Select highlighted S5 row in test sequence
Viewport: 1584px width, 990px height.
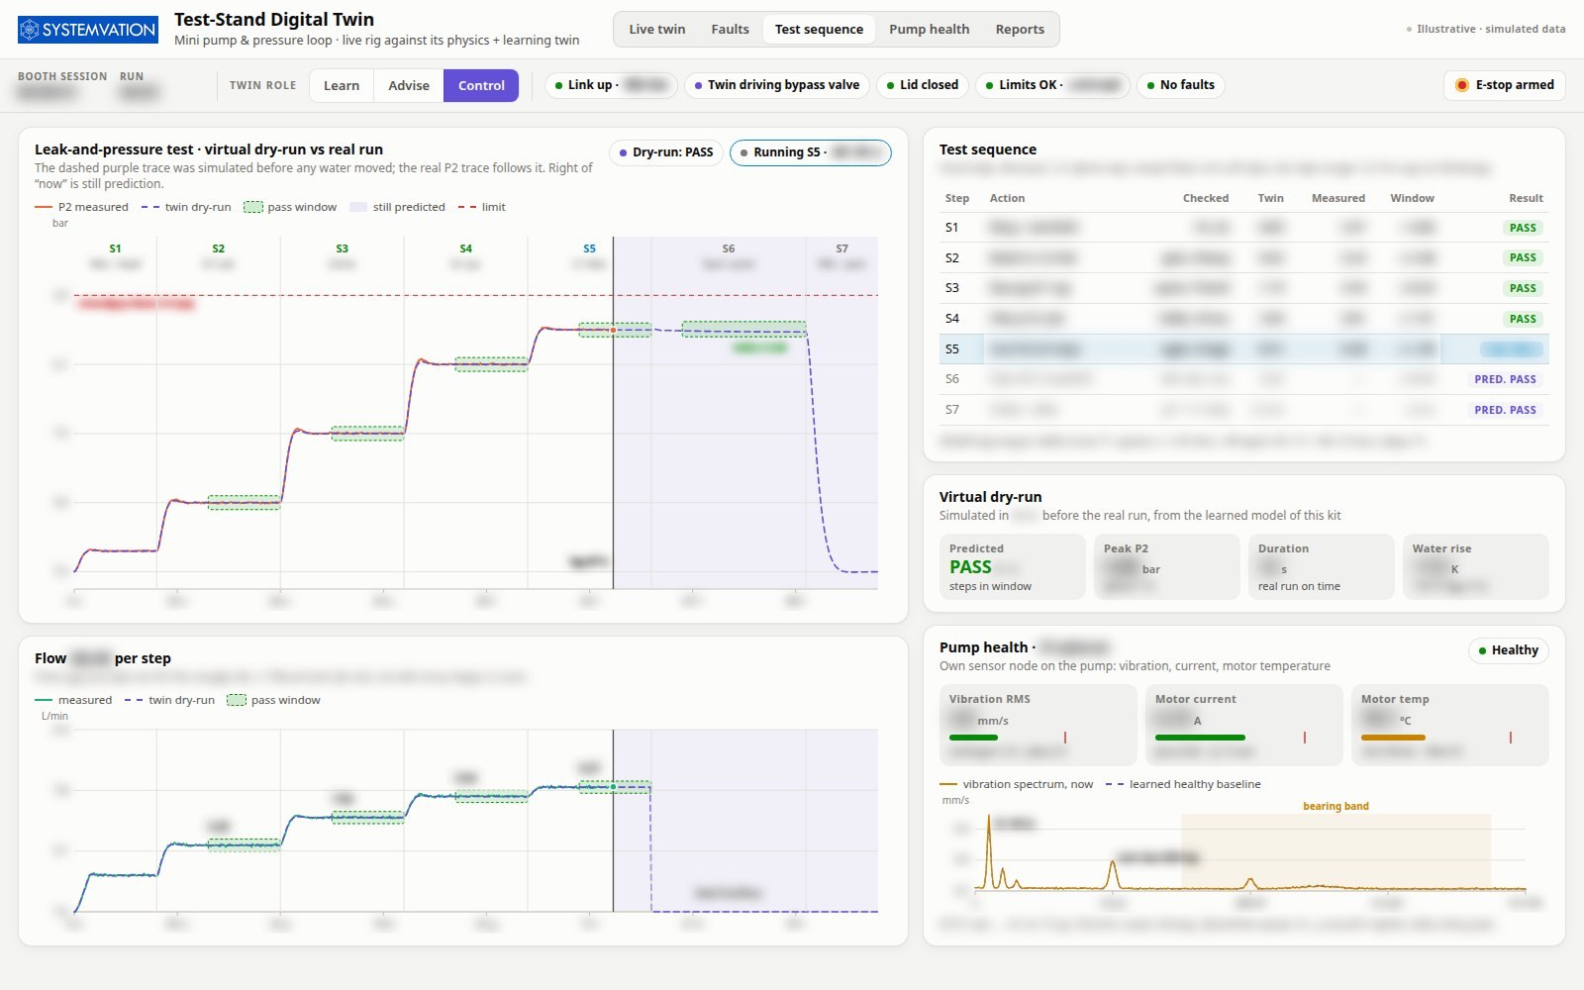[1243, 348]
